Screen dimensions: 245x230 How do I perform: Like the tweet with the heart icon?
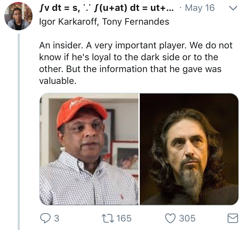tap(170, 218)
